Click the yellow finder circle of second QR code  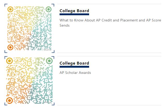10,61
